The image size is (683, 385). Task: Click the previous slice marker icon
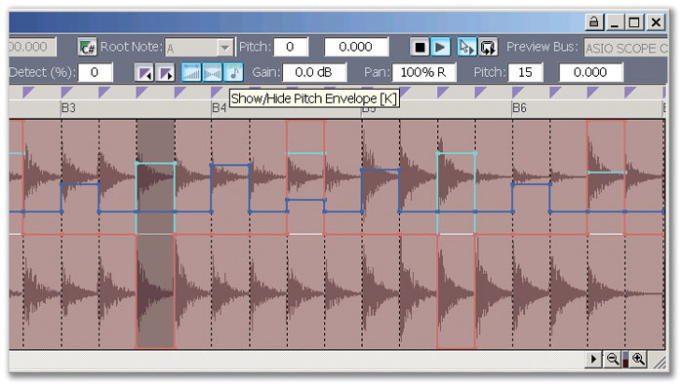[x=143, y=73]
